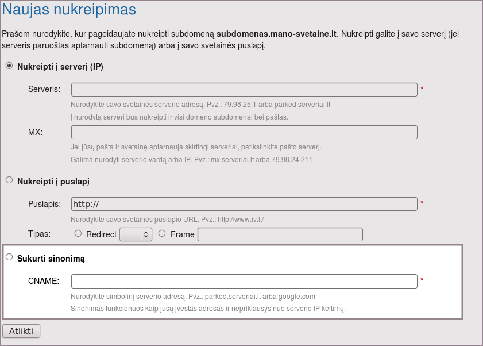The image size is (483, 346).
Task: Click the red asterisk beside CNAME field
Action: point(422,280)
